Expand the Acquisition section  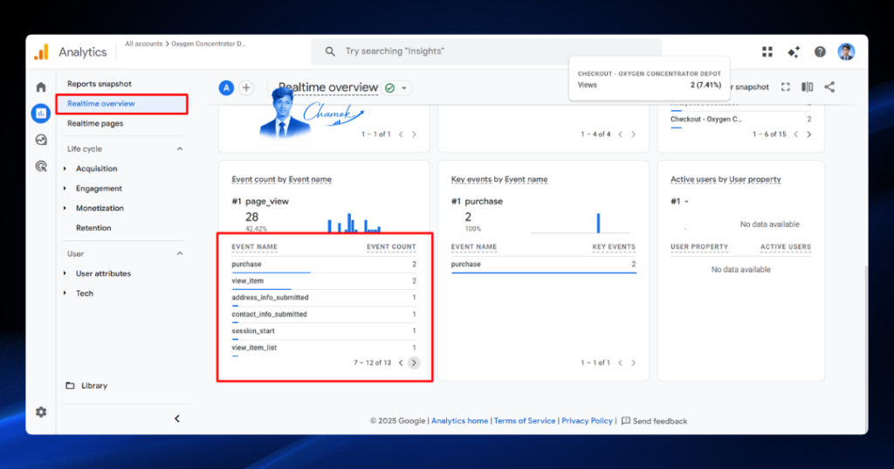click(x=96, y=169)
